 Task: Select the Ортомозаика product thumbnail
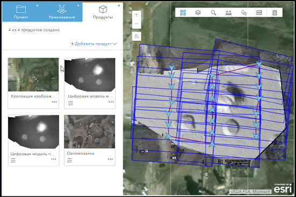tap(89, 132)
